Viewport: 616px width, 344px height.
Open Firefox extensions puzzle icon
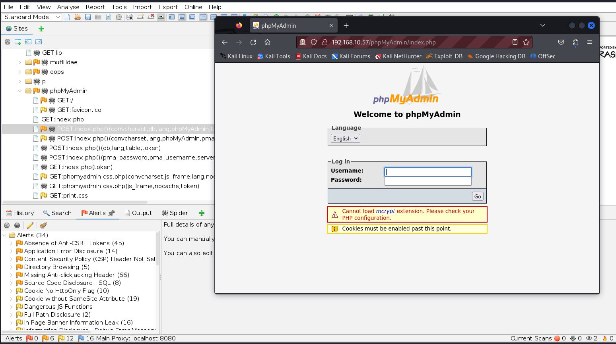tap(575, 42)
